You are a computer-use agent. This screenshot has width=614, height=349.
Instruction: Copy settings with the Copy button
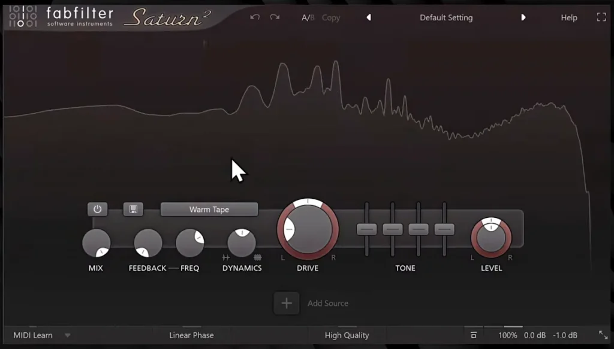331,17
